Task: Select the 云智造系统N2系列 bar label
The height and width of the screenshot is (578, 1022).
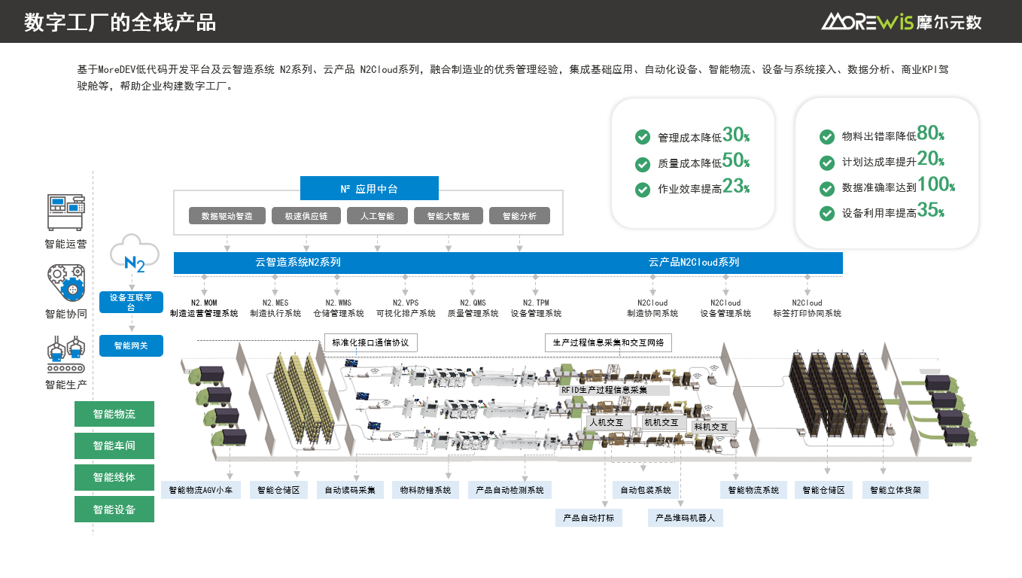Action: pos(297,263)
